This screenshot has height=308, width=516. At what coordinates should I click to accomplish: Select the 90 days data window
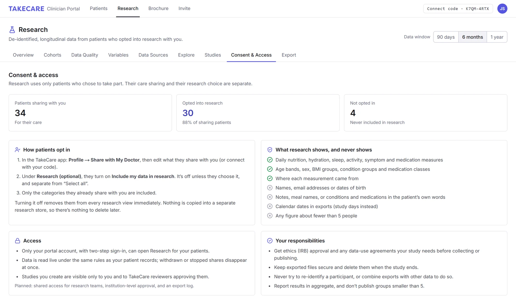click(x=446, y=37)
